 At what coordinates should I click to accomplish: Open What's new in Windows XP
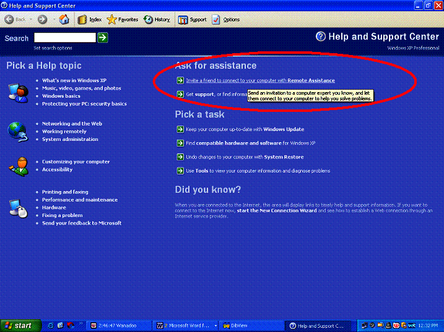coord(74,80)
